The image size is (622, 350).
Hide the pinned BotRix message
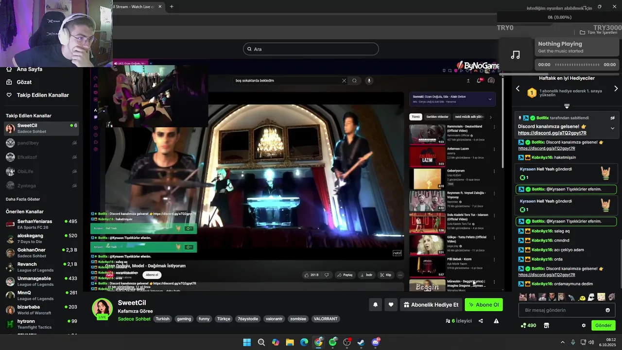(x=612, y=118)
